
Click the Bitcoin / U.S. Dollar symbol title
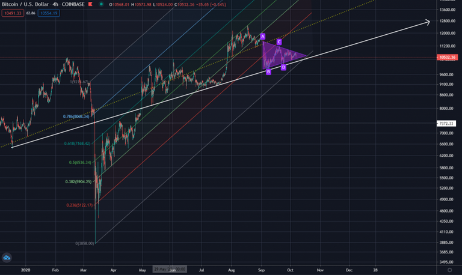25,4
